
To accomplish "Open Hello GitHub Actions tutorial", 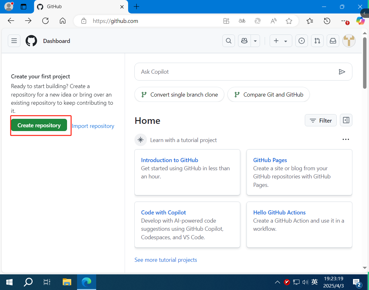I will coord(279,213).
